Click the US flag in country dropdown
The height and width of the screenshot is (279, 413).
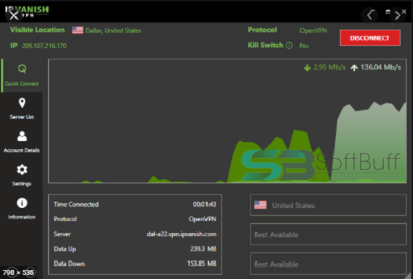point(260,205)
